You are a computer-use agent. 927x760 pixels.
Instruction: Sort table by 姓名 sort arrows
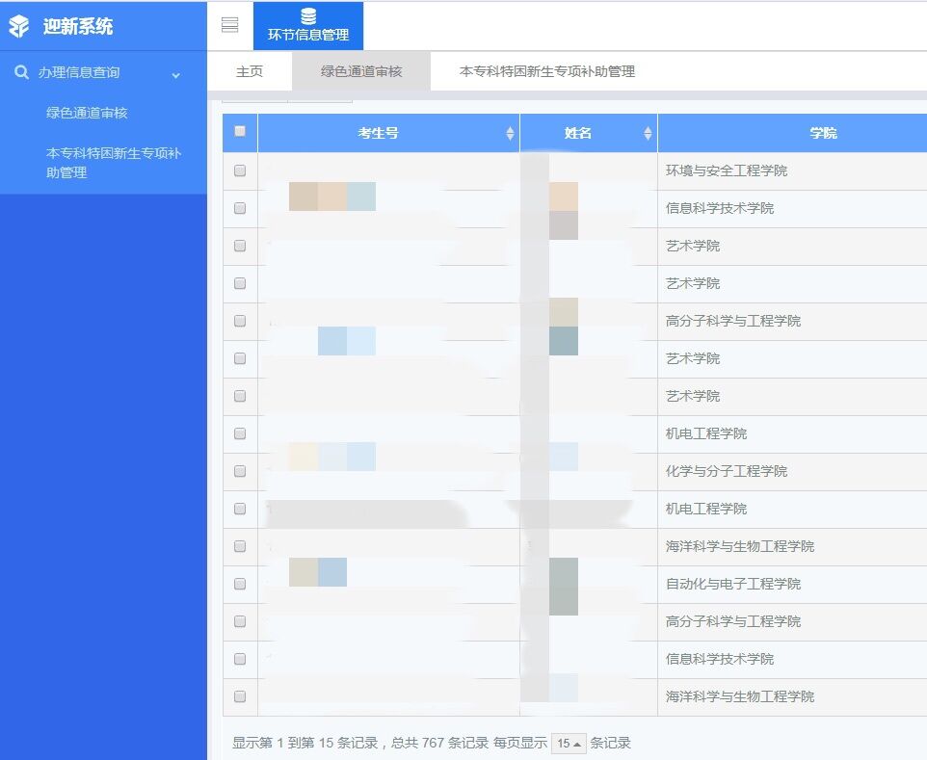click(648, 134)
